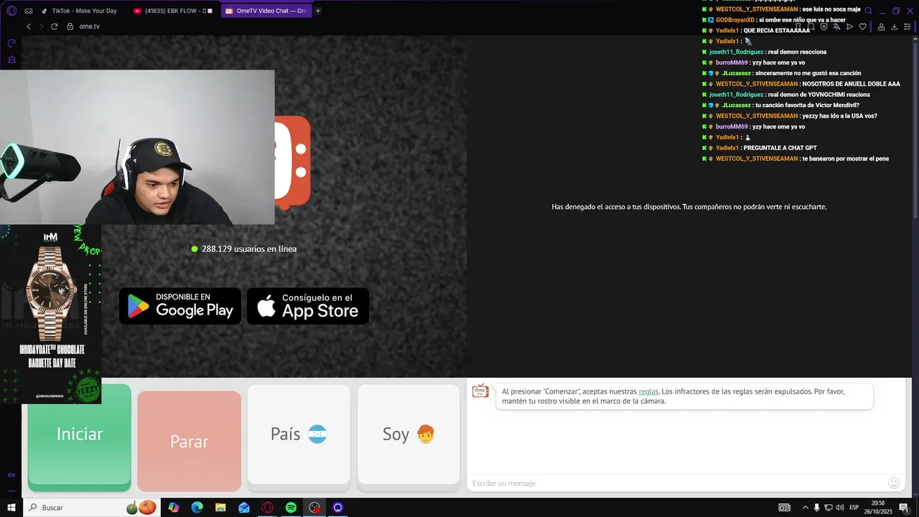Click chat message 'te banearon por mostrar el pene'
This screenshot has width=919, height=517.
click(845, 159)
